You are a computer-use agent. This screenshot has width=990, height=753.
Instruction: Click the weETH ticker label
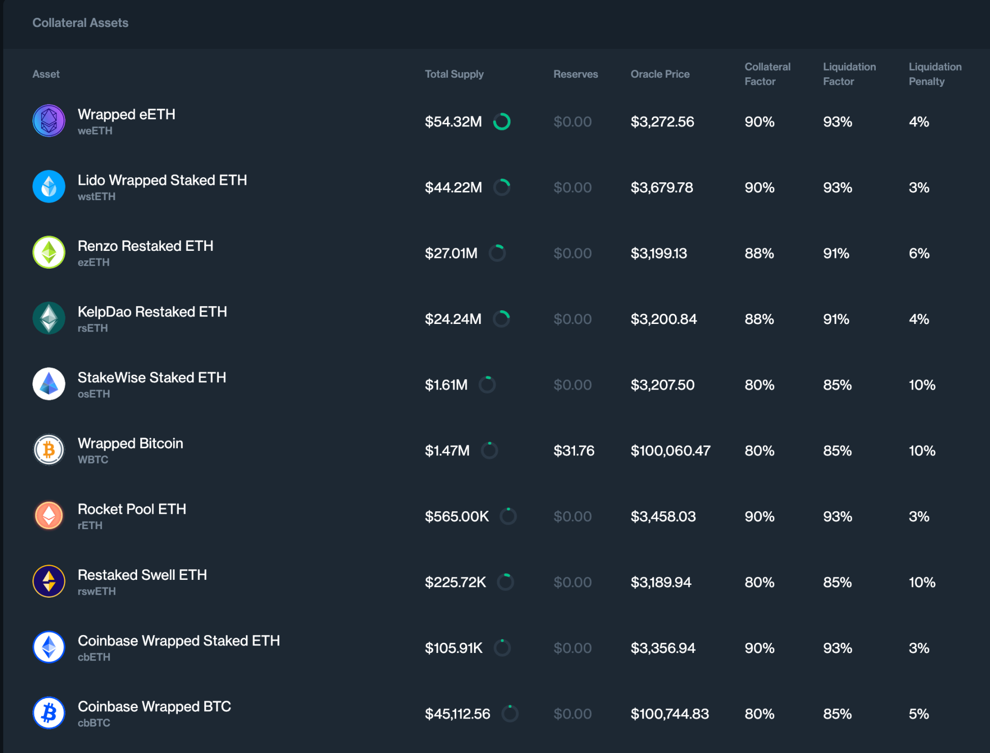95,131
